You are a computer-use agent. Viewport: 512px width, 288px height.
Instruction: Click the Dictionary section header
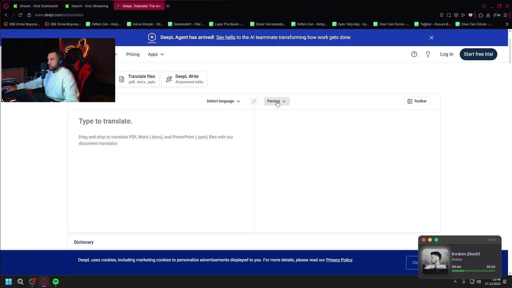(x=84, y=242)
